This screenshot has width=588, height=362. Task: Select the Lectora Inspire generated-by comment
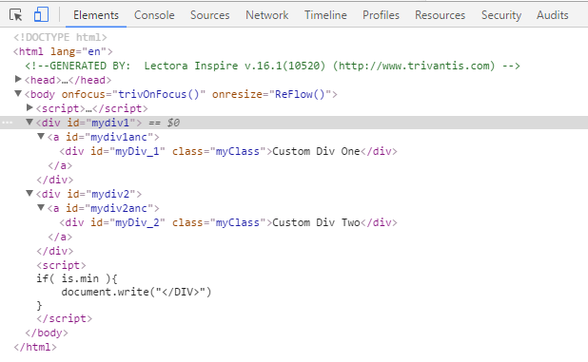[273, 66]
